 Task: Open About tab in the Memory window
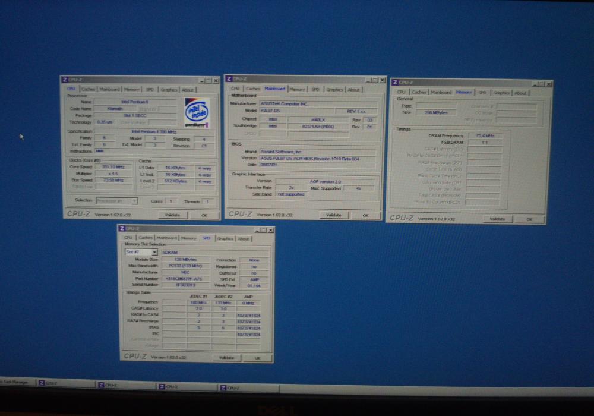tap(520, 93)
